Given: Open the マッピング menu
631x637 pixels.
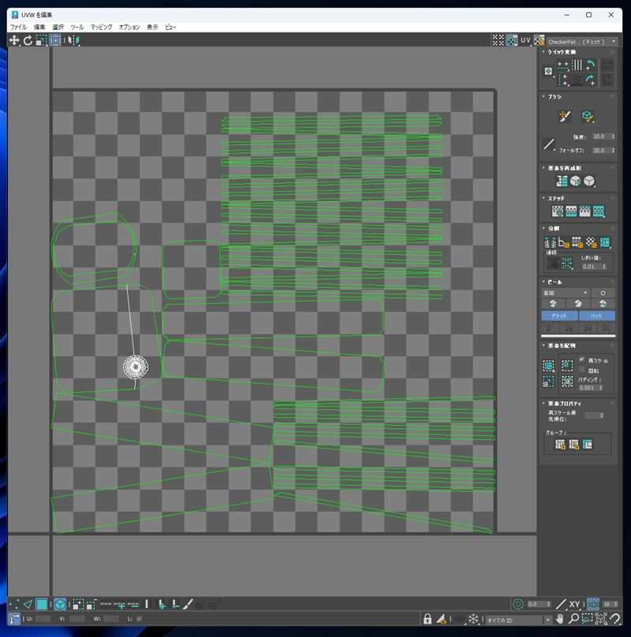Looking at the screenshot, I should click(x=101, y=27).
